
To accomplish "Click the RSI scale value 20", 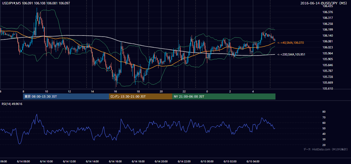I will tap(324, 145).
